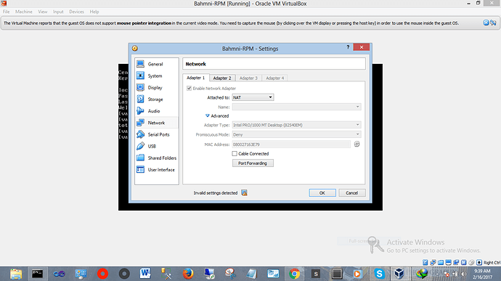Open Google Chrome from the taskbar

point(294,274)
